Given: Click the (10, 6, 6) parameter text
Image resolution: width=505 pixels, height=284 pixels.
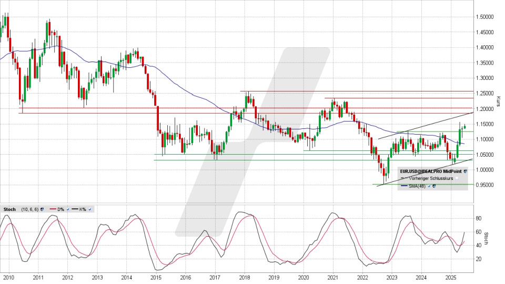Looking at the screenshot, I should click(30, 209).
